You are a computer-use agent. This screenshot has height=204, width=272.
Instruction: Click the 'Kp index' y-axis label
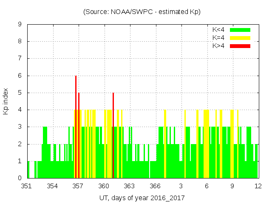[x=6, y=102]
